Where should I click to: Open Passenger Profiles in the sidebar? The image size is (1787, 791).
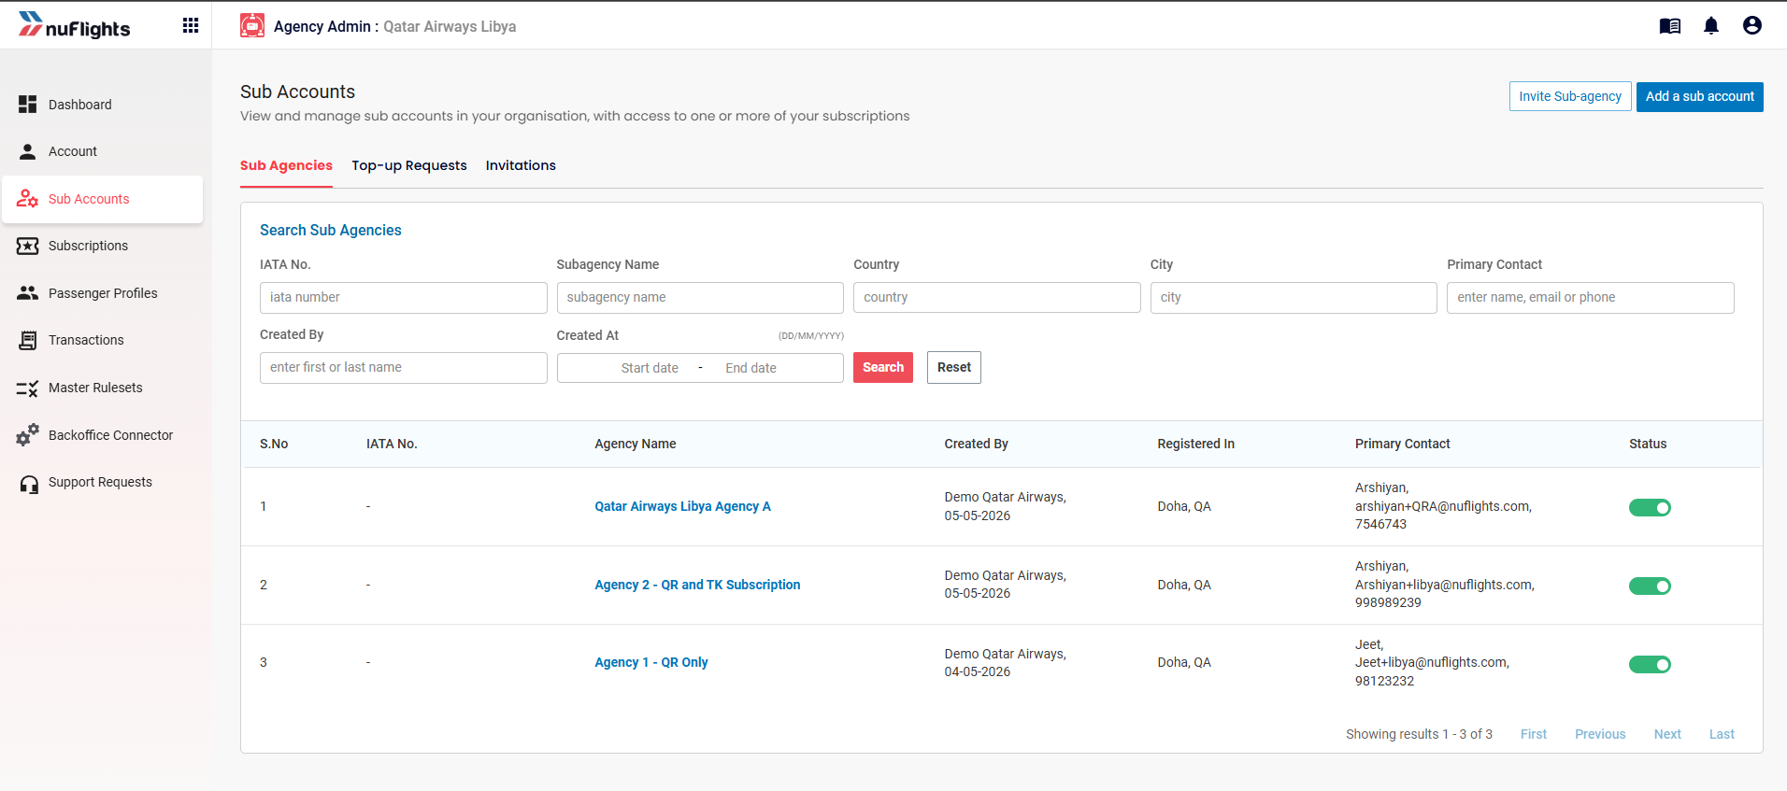(x=103, y=293)
